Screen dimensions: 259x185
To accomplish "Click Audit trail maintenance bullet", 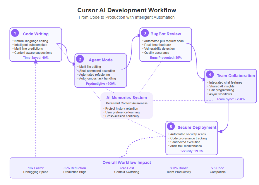I will (185, 146).
